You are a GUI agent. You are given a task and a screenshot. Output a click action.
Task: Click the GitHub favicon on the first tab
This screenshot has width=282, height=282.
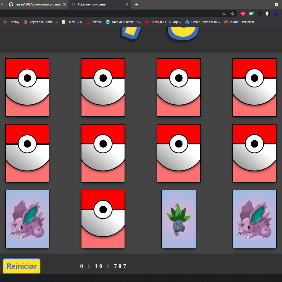click(11, 4)
